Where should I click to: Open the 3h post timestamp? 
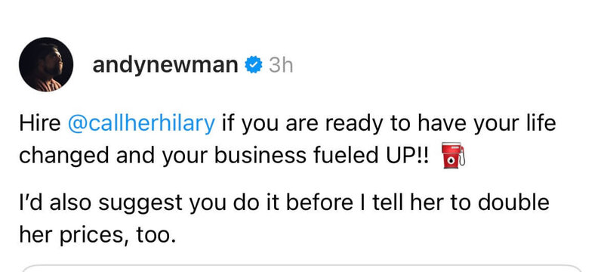281,65
